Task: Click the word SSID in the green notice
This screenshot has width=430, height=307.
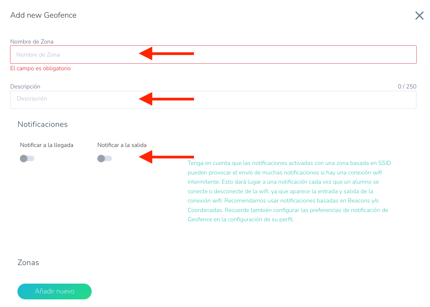Action: (x=384, y=163)
